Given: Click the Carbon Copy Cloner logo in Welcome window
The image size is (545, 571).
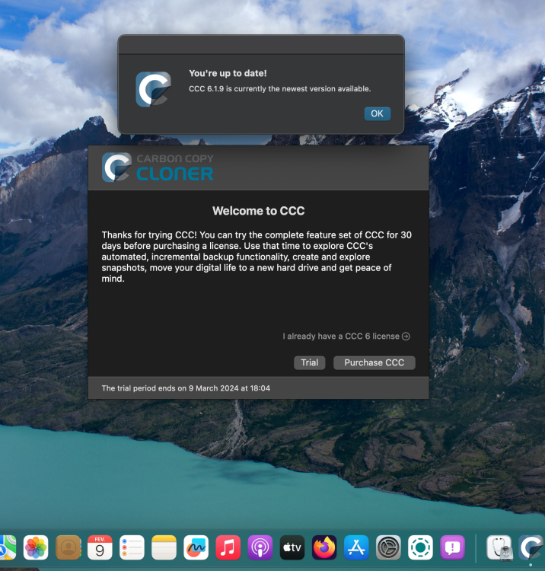Looking at the screenshot, I should click(x=158, y=167).
